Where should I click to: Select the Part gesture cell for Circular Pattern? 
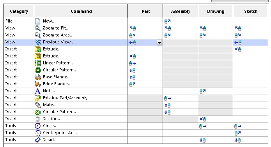tap(145, 70)
